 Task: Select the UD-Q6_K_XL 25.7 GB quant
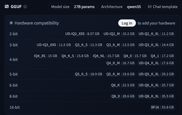tap(156, 85)
